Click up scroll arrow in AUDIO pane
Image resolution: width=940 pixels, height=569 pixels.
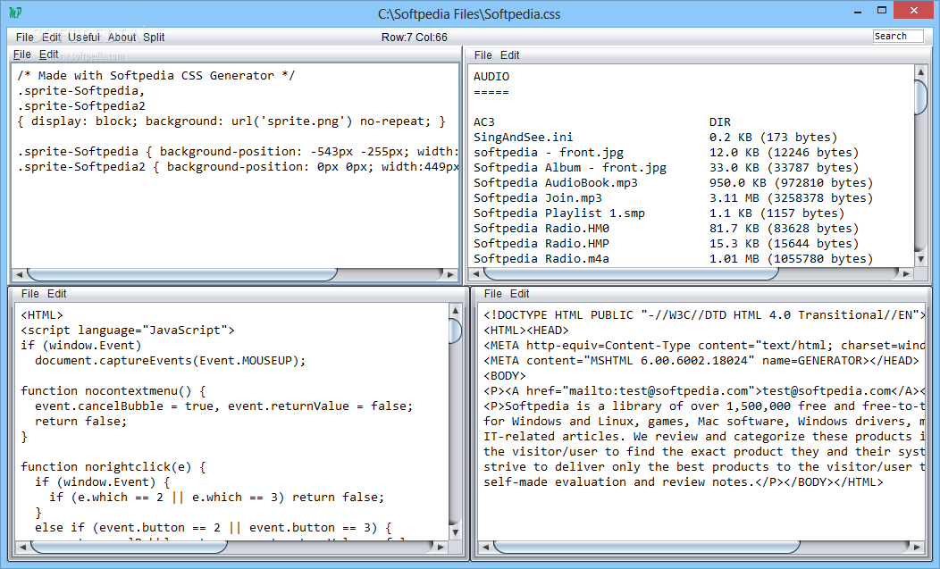[921, 72]
